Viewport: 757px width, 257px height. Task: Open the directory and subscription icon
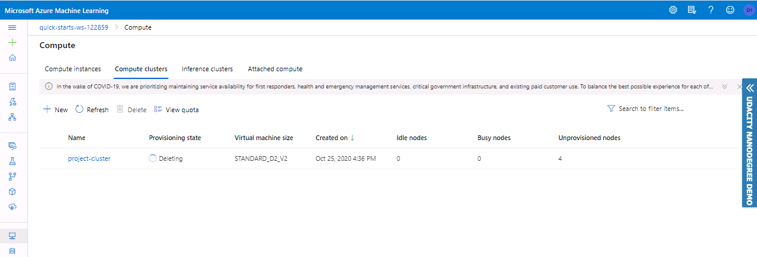click(x=692, y=10)
